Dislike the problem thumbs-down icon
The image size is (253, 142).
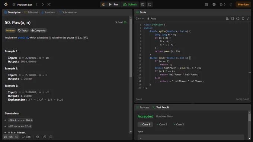tap(17, 137)
